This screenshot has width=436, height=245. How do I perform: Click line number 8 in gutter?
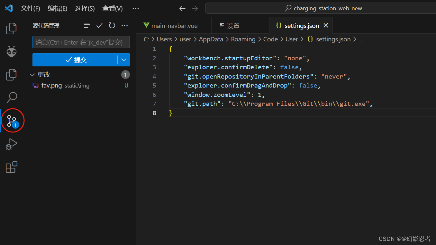pyautogui.click(x=154, y=113)
